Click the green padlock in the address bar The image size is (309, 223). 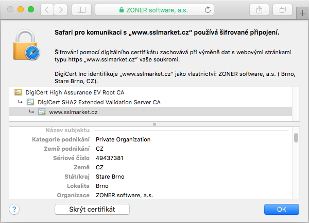pos(122,10)
